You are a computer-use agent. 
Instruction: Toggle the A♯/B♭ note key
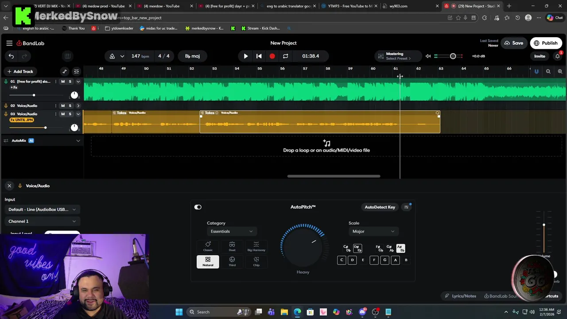[x=400, y=249]
